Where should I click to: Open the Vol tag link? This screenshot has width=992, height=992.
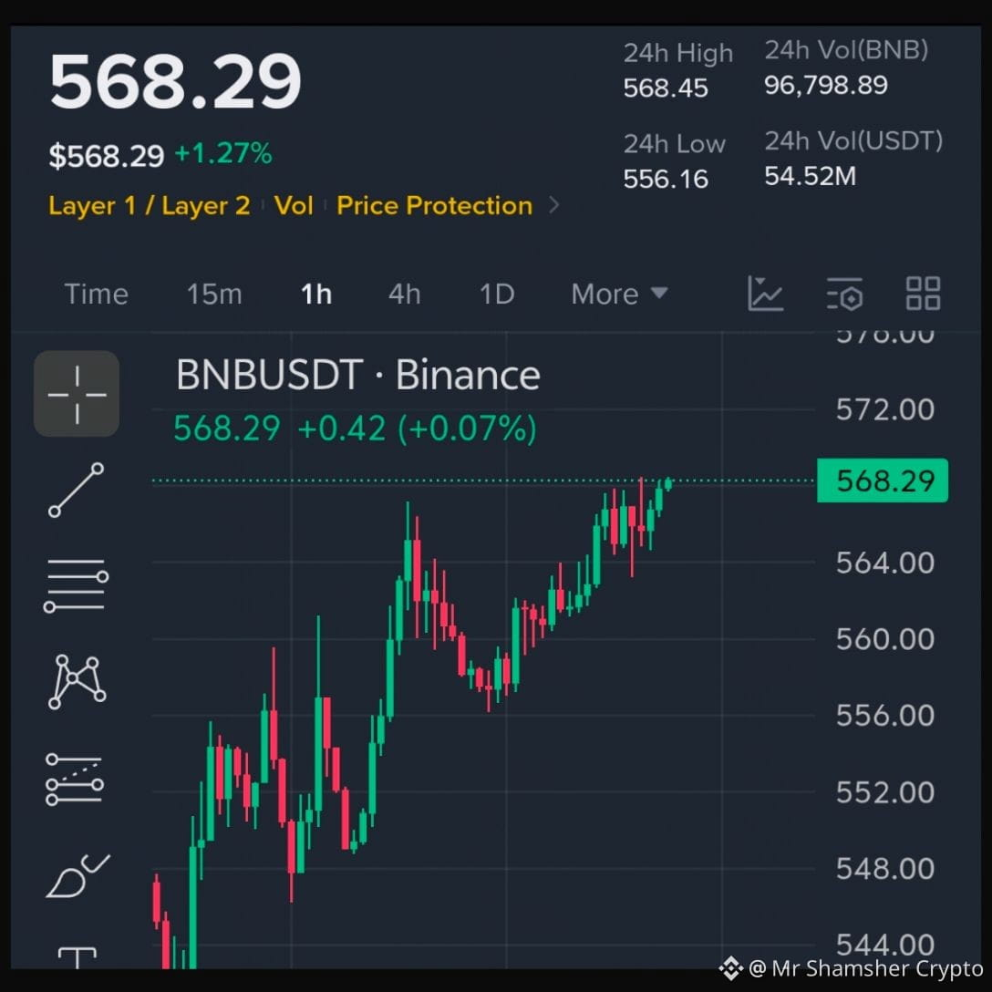click(x=294, y=206)
